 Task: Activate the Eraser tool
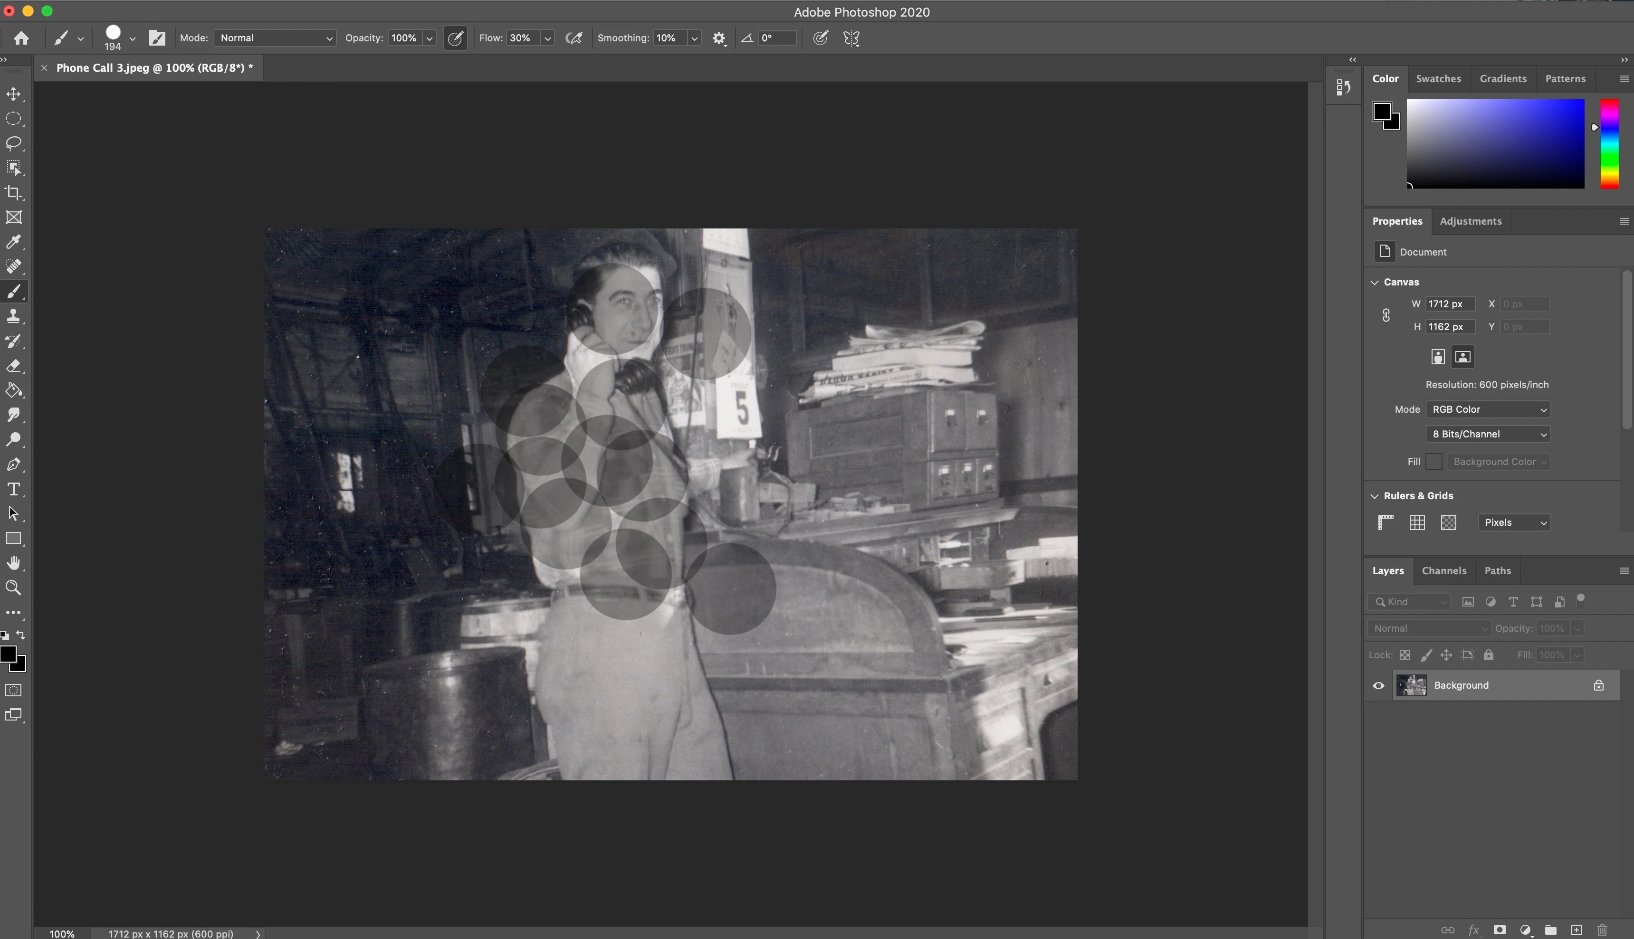pyautogui.click(x=14, y=366)
